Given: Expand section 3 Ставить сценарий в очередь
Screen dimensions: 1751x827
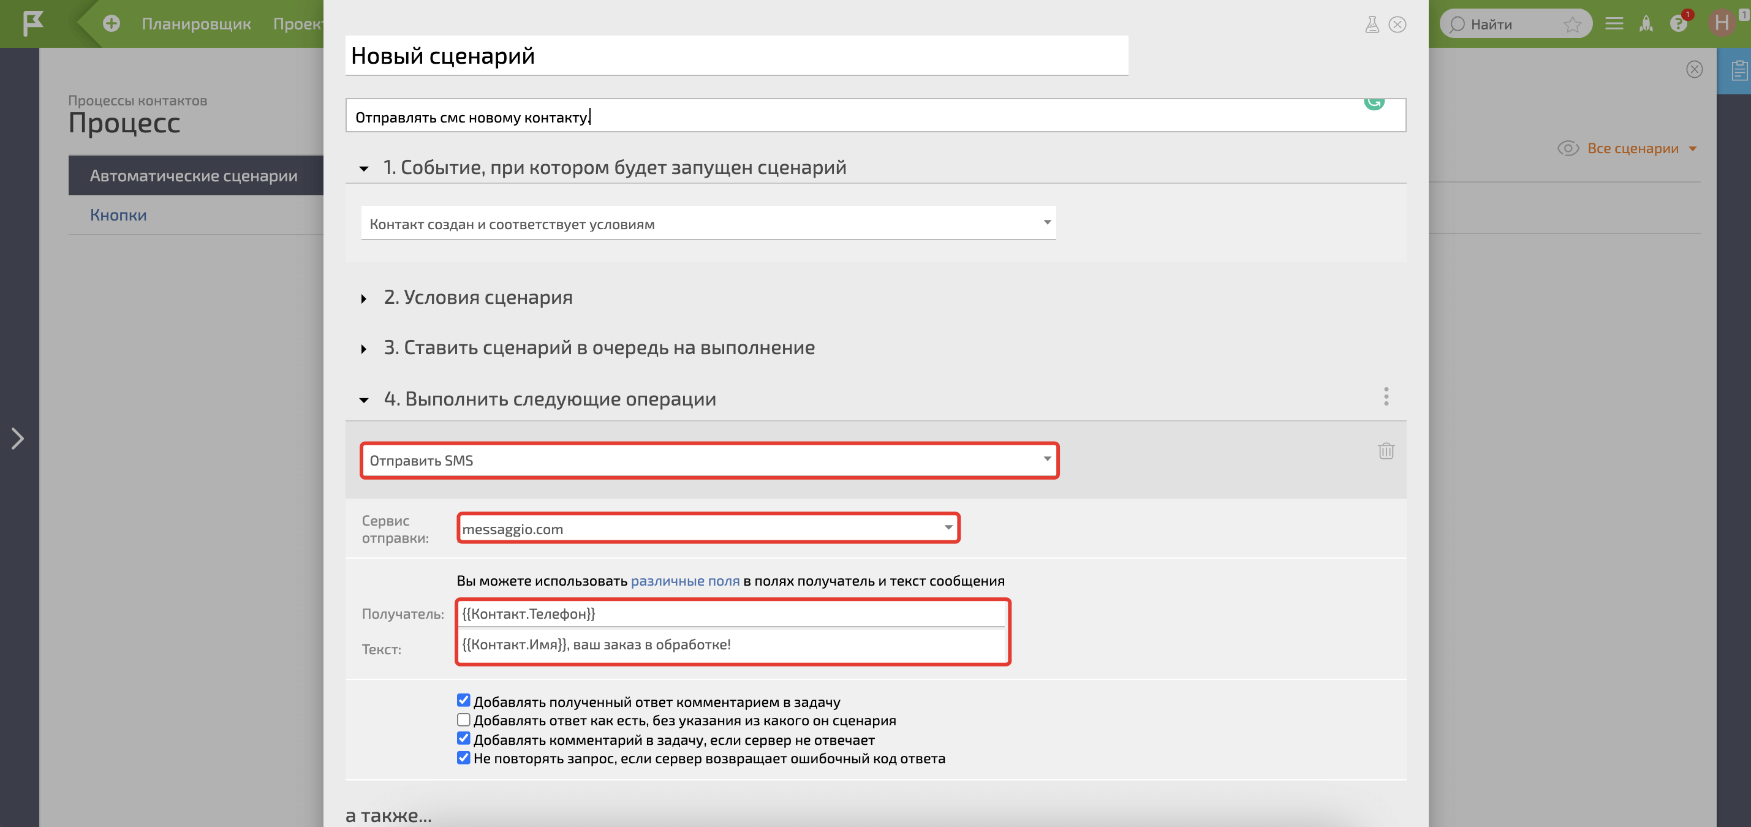Looking at the screenshot, I should [365, 349].
